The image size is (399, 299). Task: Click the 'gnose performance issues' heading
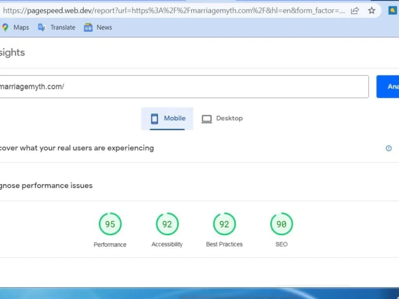pos(46,186)
